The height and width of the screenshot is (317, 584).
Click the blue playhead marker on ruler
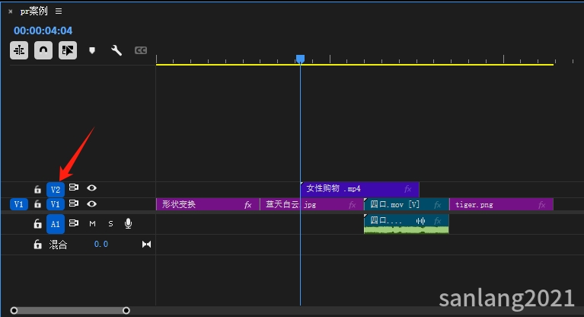(300, 59)
